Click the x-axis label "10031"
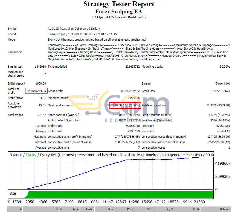This screenshot has height=213, width=238. click(x=94, y=202)
